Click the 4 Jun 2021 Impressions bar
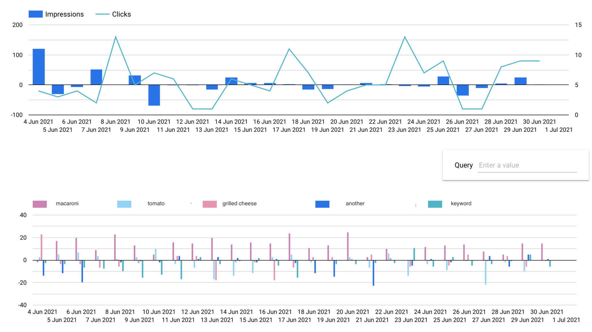The width and height of the screenshot is (592, 332). (39, 67)
